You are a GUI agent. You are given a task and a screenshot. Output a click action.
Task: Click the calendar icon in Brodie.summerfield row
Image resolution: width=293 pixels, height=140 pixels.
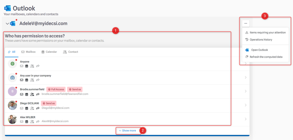[27, 94]
